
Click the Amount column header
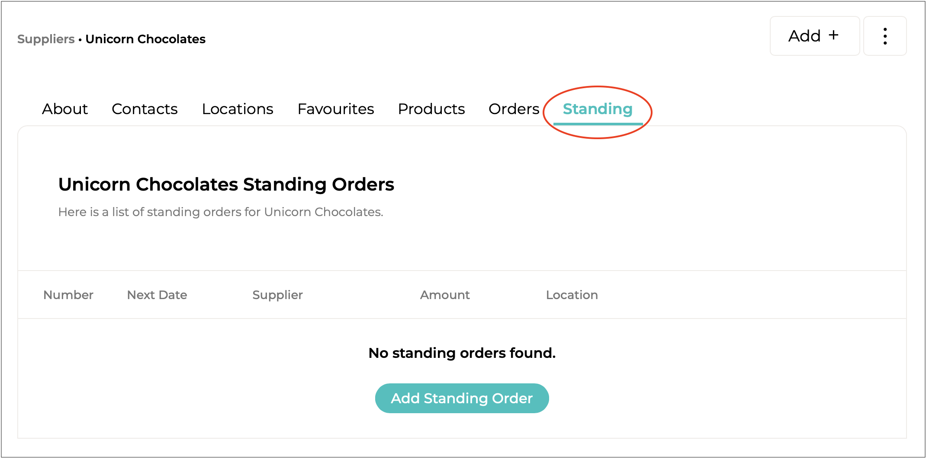[445, 295]
